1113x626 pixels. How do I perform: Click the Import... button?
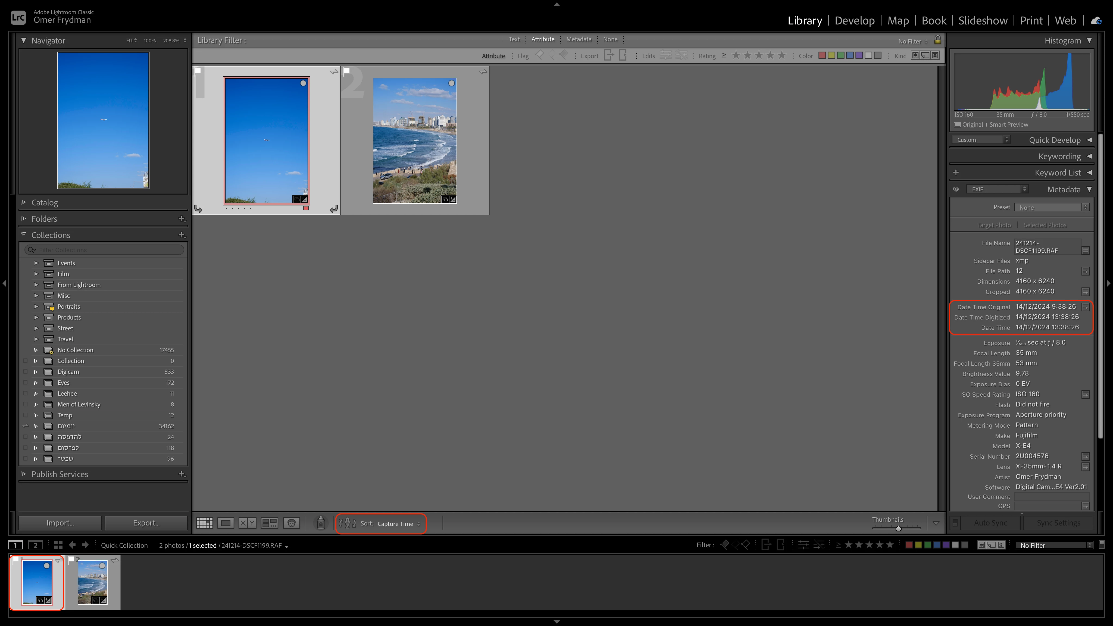click(60, 523)
